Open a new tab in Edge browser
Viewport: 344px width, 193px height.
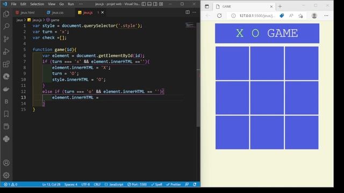pyautogui.click(x=279, y=6)
